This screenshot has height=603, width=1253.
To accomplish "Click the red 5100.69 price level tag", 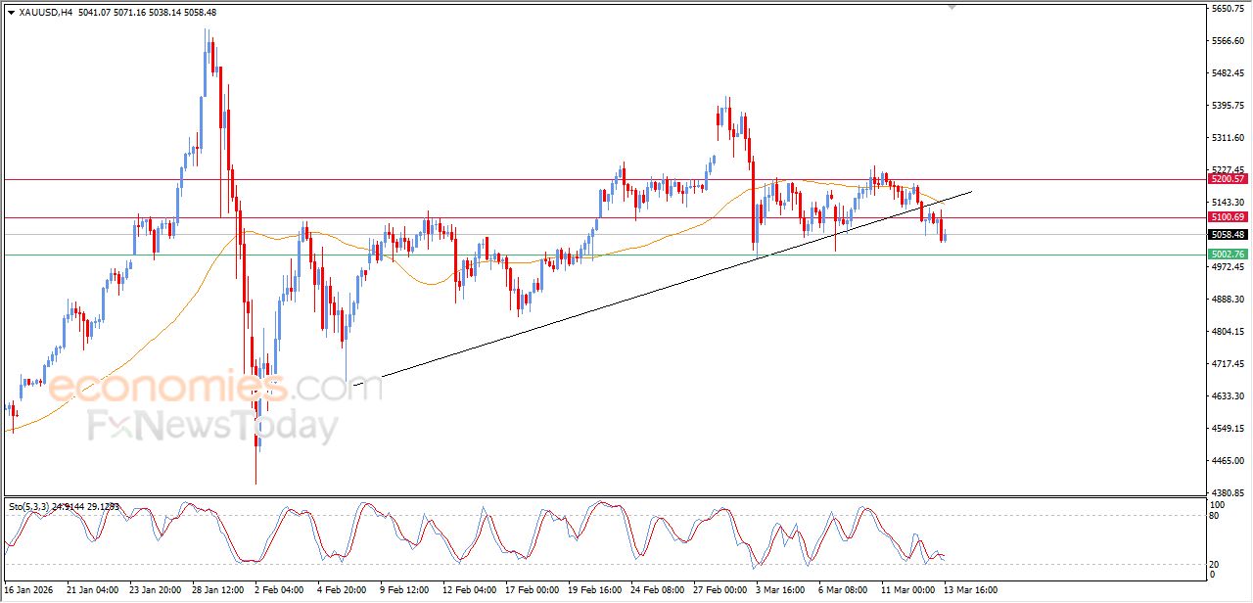I will tap(1228, 217).
